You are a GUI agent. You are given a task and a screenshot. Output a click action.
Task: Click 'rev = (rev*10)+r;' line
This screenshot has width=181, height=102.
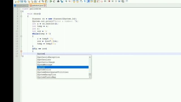click(x=48, y=41)
